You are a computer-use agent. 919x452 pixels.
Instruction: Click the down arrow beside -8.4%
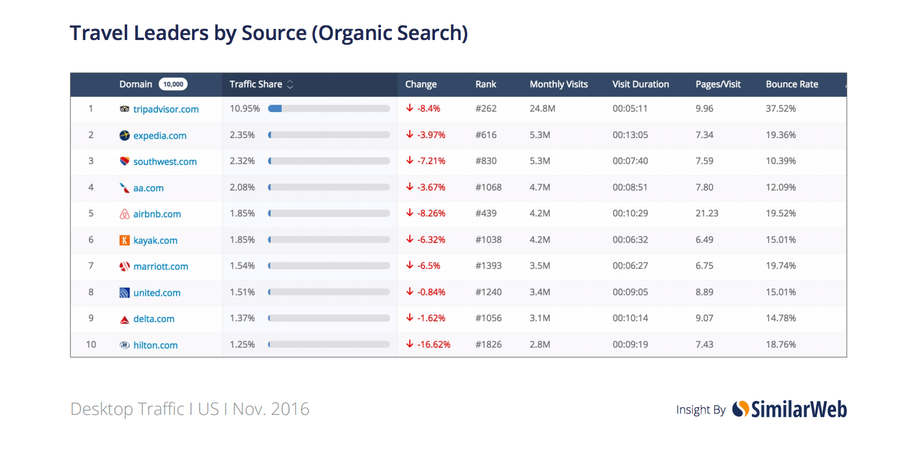tap(410, 108)
